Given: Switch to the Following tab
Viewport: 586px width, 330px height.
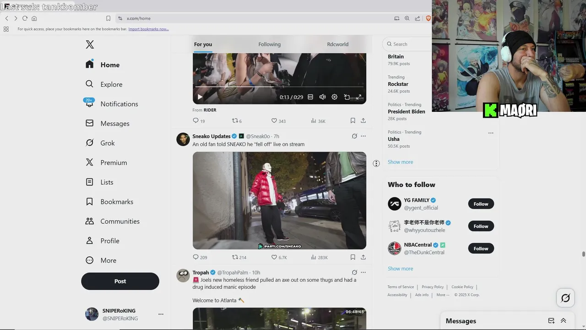Looking at the screenshot, I should tap(269, 44).
